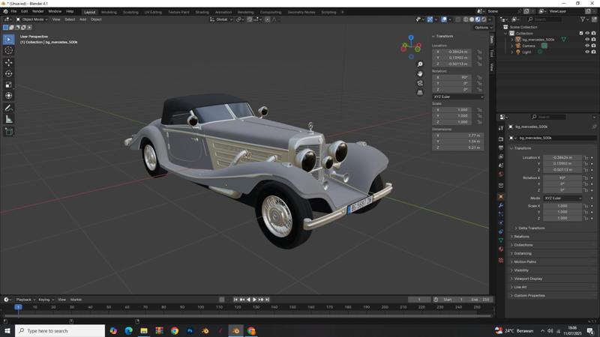
Task: Toggle X-ray display in viewport header
Action: 457,19
